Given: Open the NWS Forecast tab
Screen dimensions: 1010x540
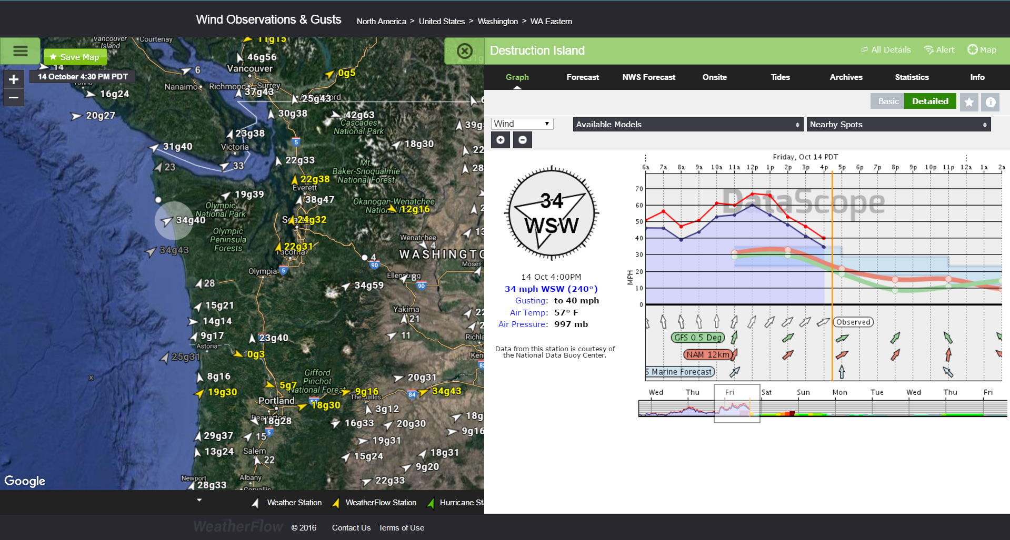Looking at the screenshot, I should point(648,77).
